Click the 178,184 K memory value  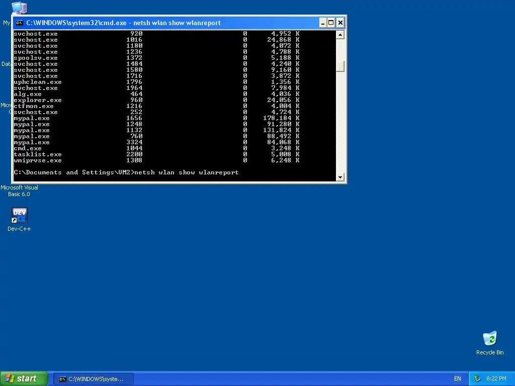click(x=281, y=118)
